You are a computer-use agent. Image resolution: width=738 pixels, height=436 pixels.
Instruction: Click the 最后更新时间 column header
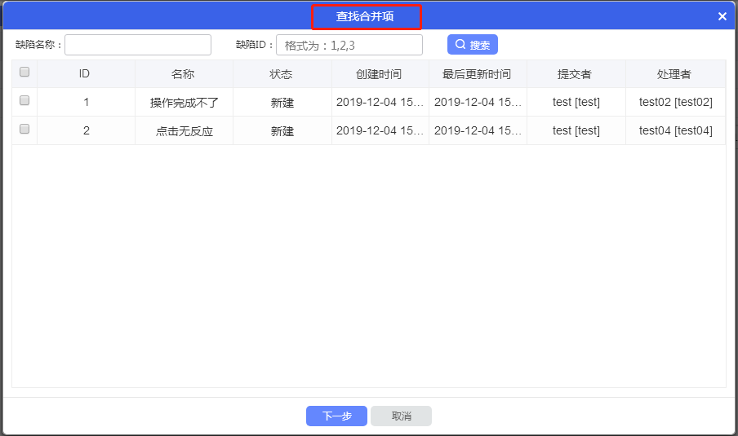tap(478, 74)
